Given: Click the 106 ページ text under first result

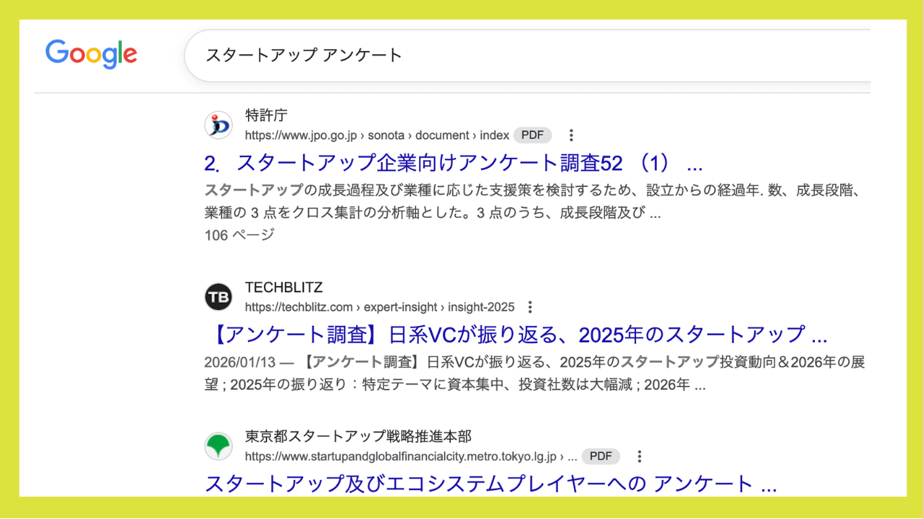Looking at the screenshot, I should coord(239,235).
